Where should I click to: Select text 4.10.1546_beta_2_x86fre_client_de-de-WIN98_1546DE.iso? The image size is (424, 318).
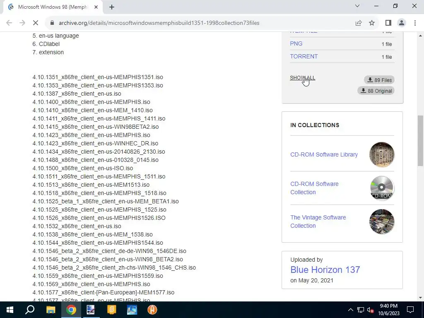[109, 251]
